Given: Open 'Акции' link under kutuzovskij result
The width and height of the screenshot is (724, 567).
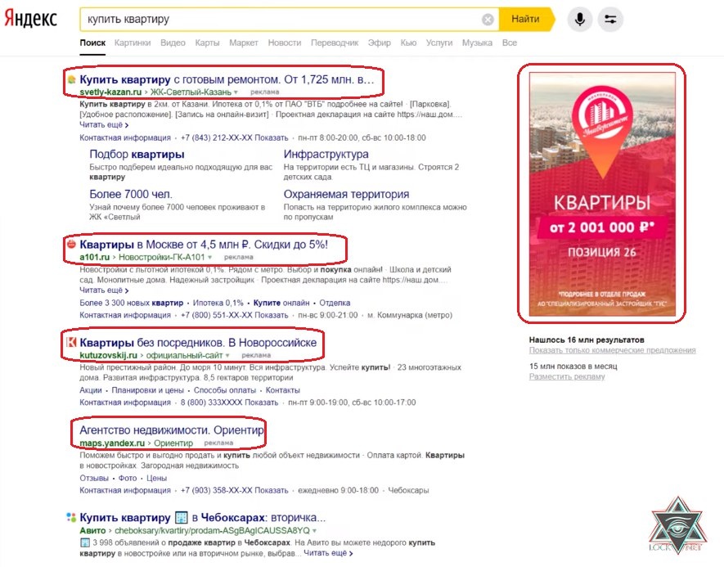Looking at the screenshot, I should (91, 390).
